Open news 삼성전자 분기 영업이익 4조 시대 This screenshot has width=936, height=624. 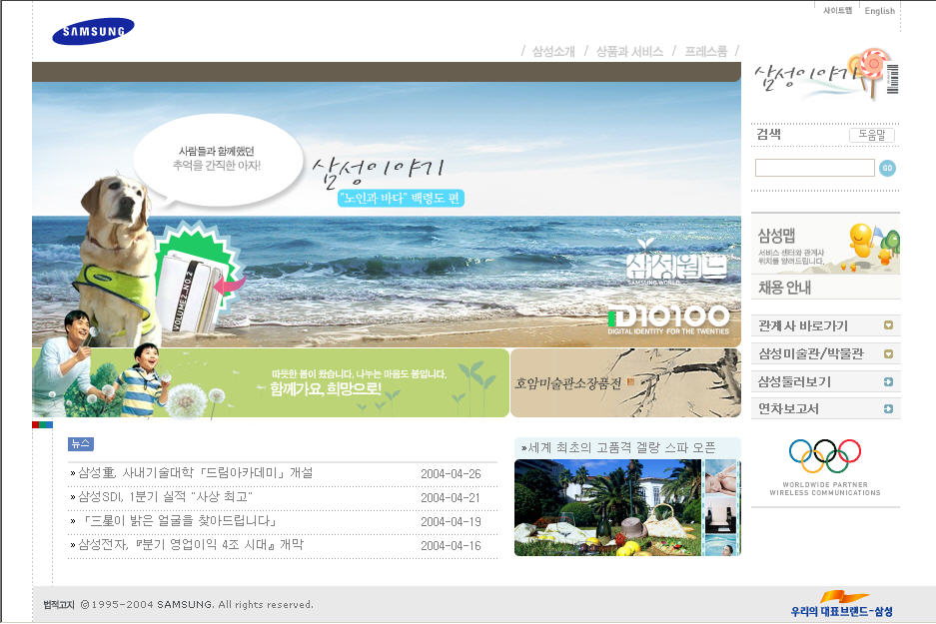pyautogui.click(x=191, y=545)
